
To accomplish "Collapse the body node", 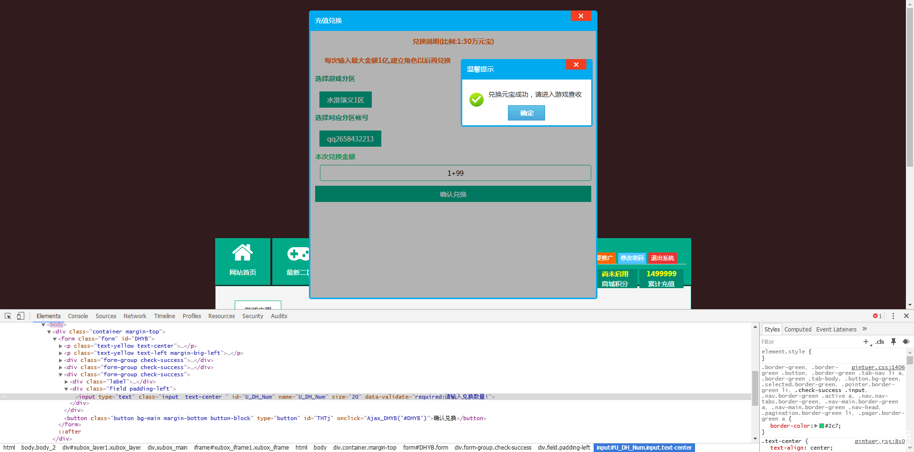I will [43, 324].
